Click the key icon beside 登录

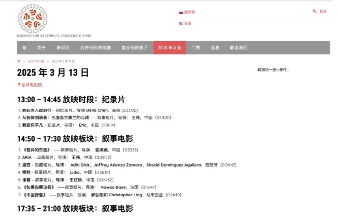[x=314, y=11]
